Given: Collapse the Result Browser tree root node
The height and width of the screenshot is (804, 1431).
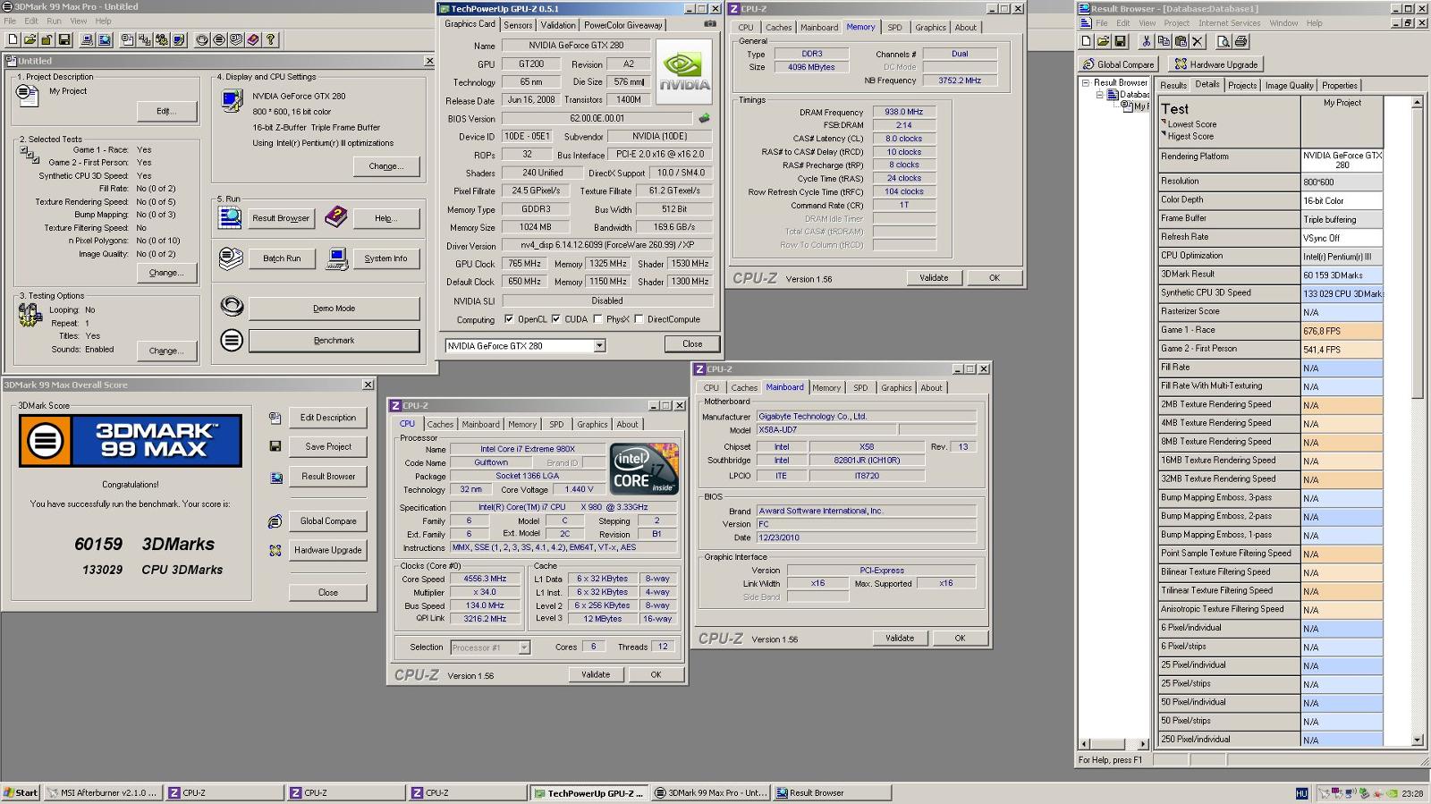Looking at the screenshot, I should [1086, 82].
